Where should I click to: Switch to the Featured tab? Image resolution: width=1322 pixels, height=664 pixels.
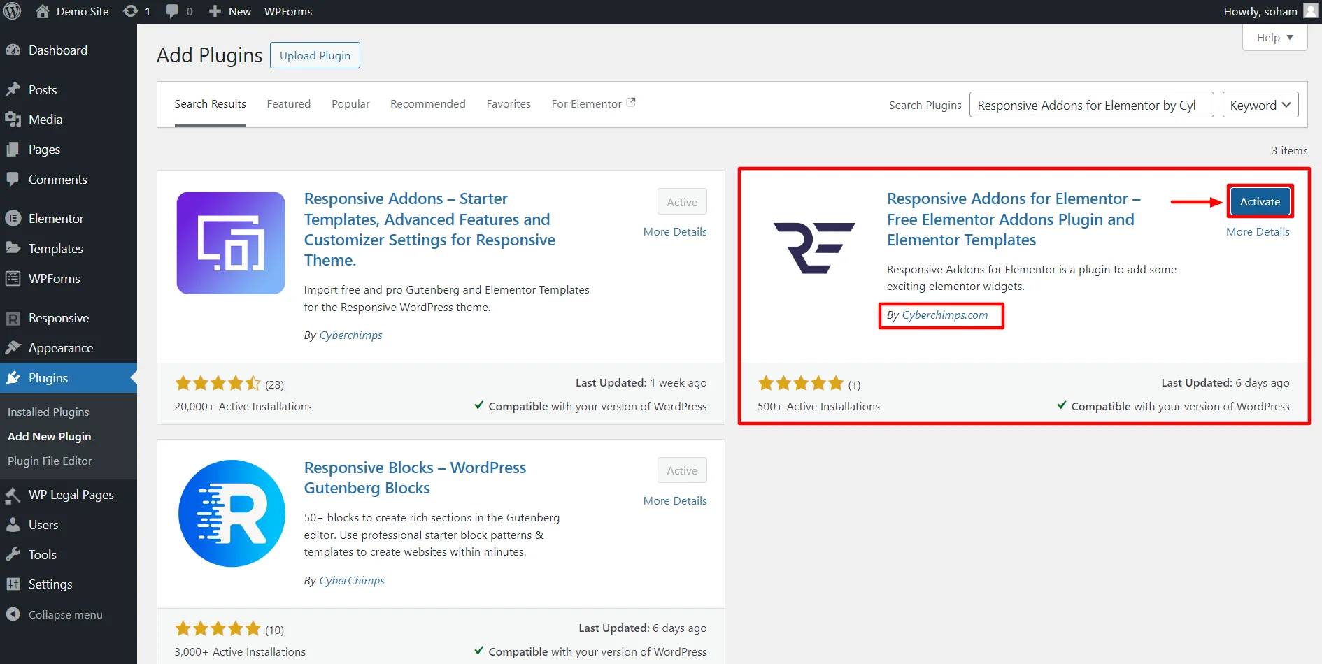(x=288, y=104)
